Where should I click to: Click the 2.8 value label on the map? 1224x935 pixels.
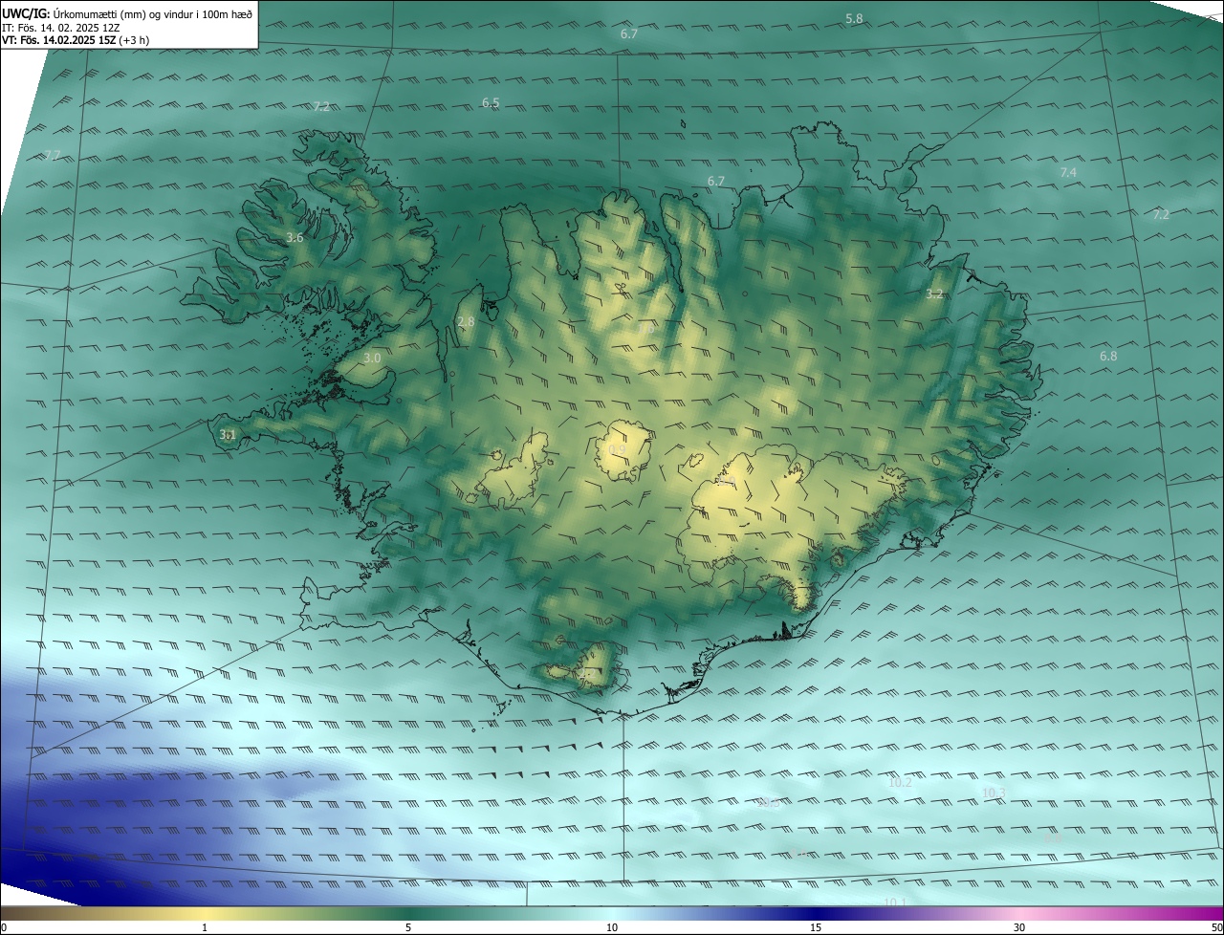(466, 322)
